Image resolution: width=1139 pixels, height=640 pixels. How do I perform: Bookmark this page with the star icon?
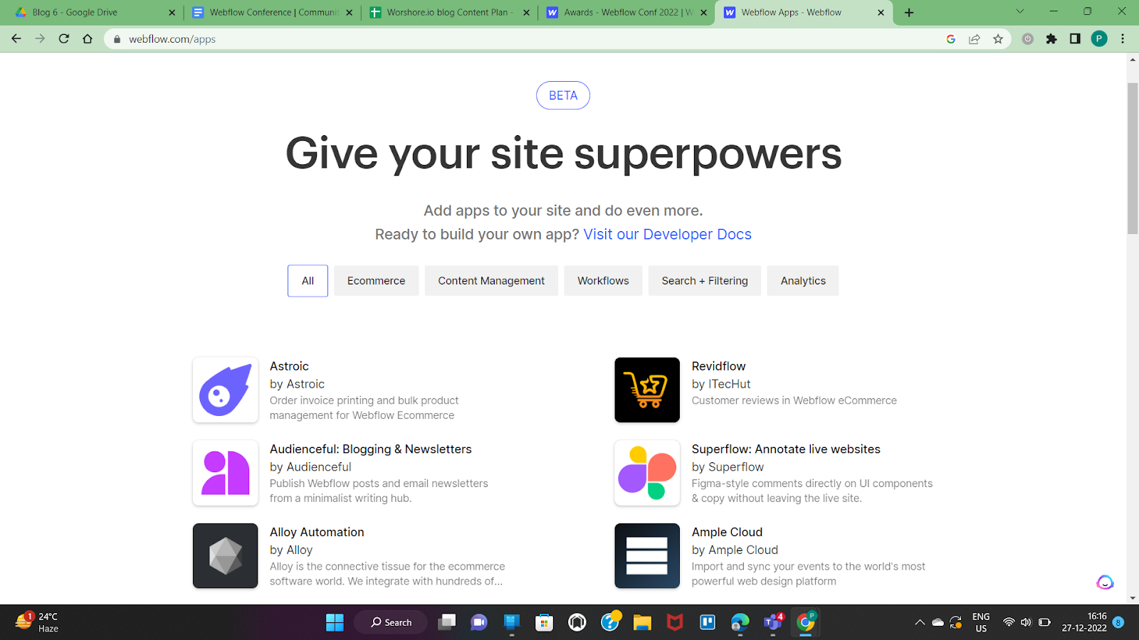(998, 39)
